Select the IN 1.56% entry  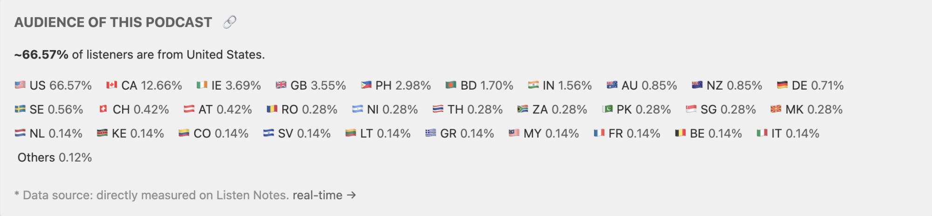coord(560,85)
